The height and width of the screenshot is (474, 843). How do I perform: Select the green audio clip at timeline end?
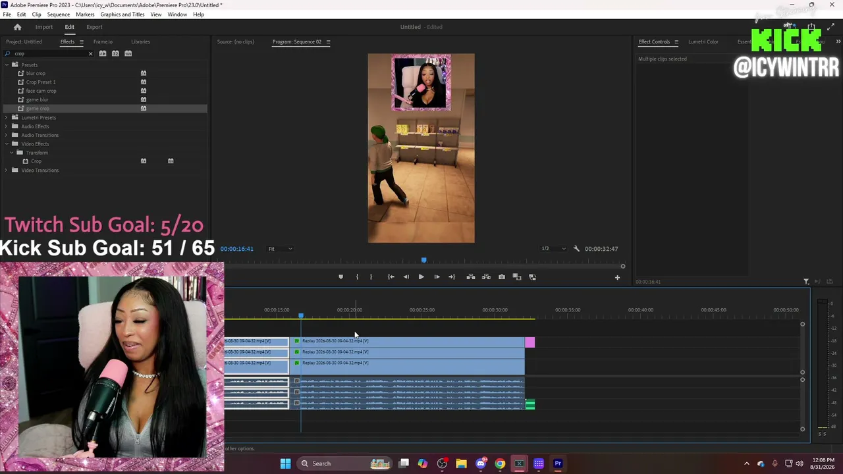[530, 404]
